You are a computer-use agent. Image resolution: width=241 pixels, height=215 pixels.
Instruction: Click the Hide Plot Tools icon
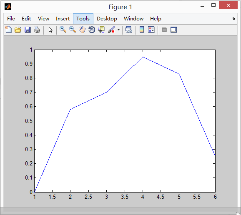[x=164, y=30]
